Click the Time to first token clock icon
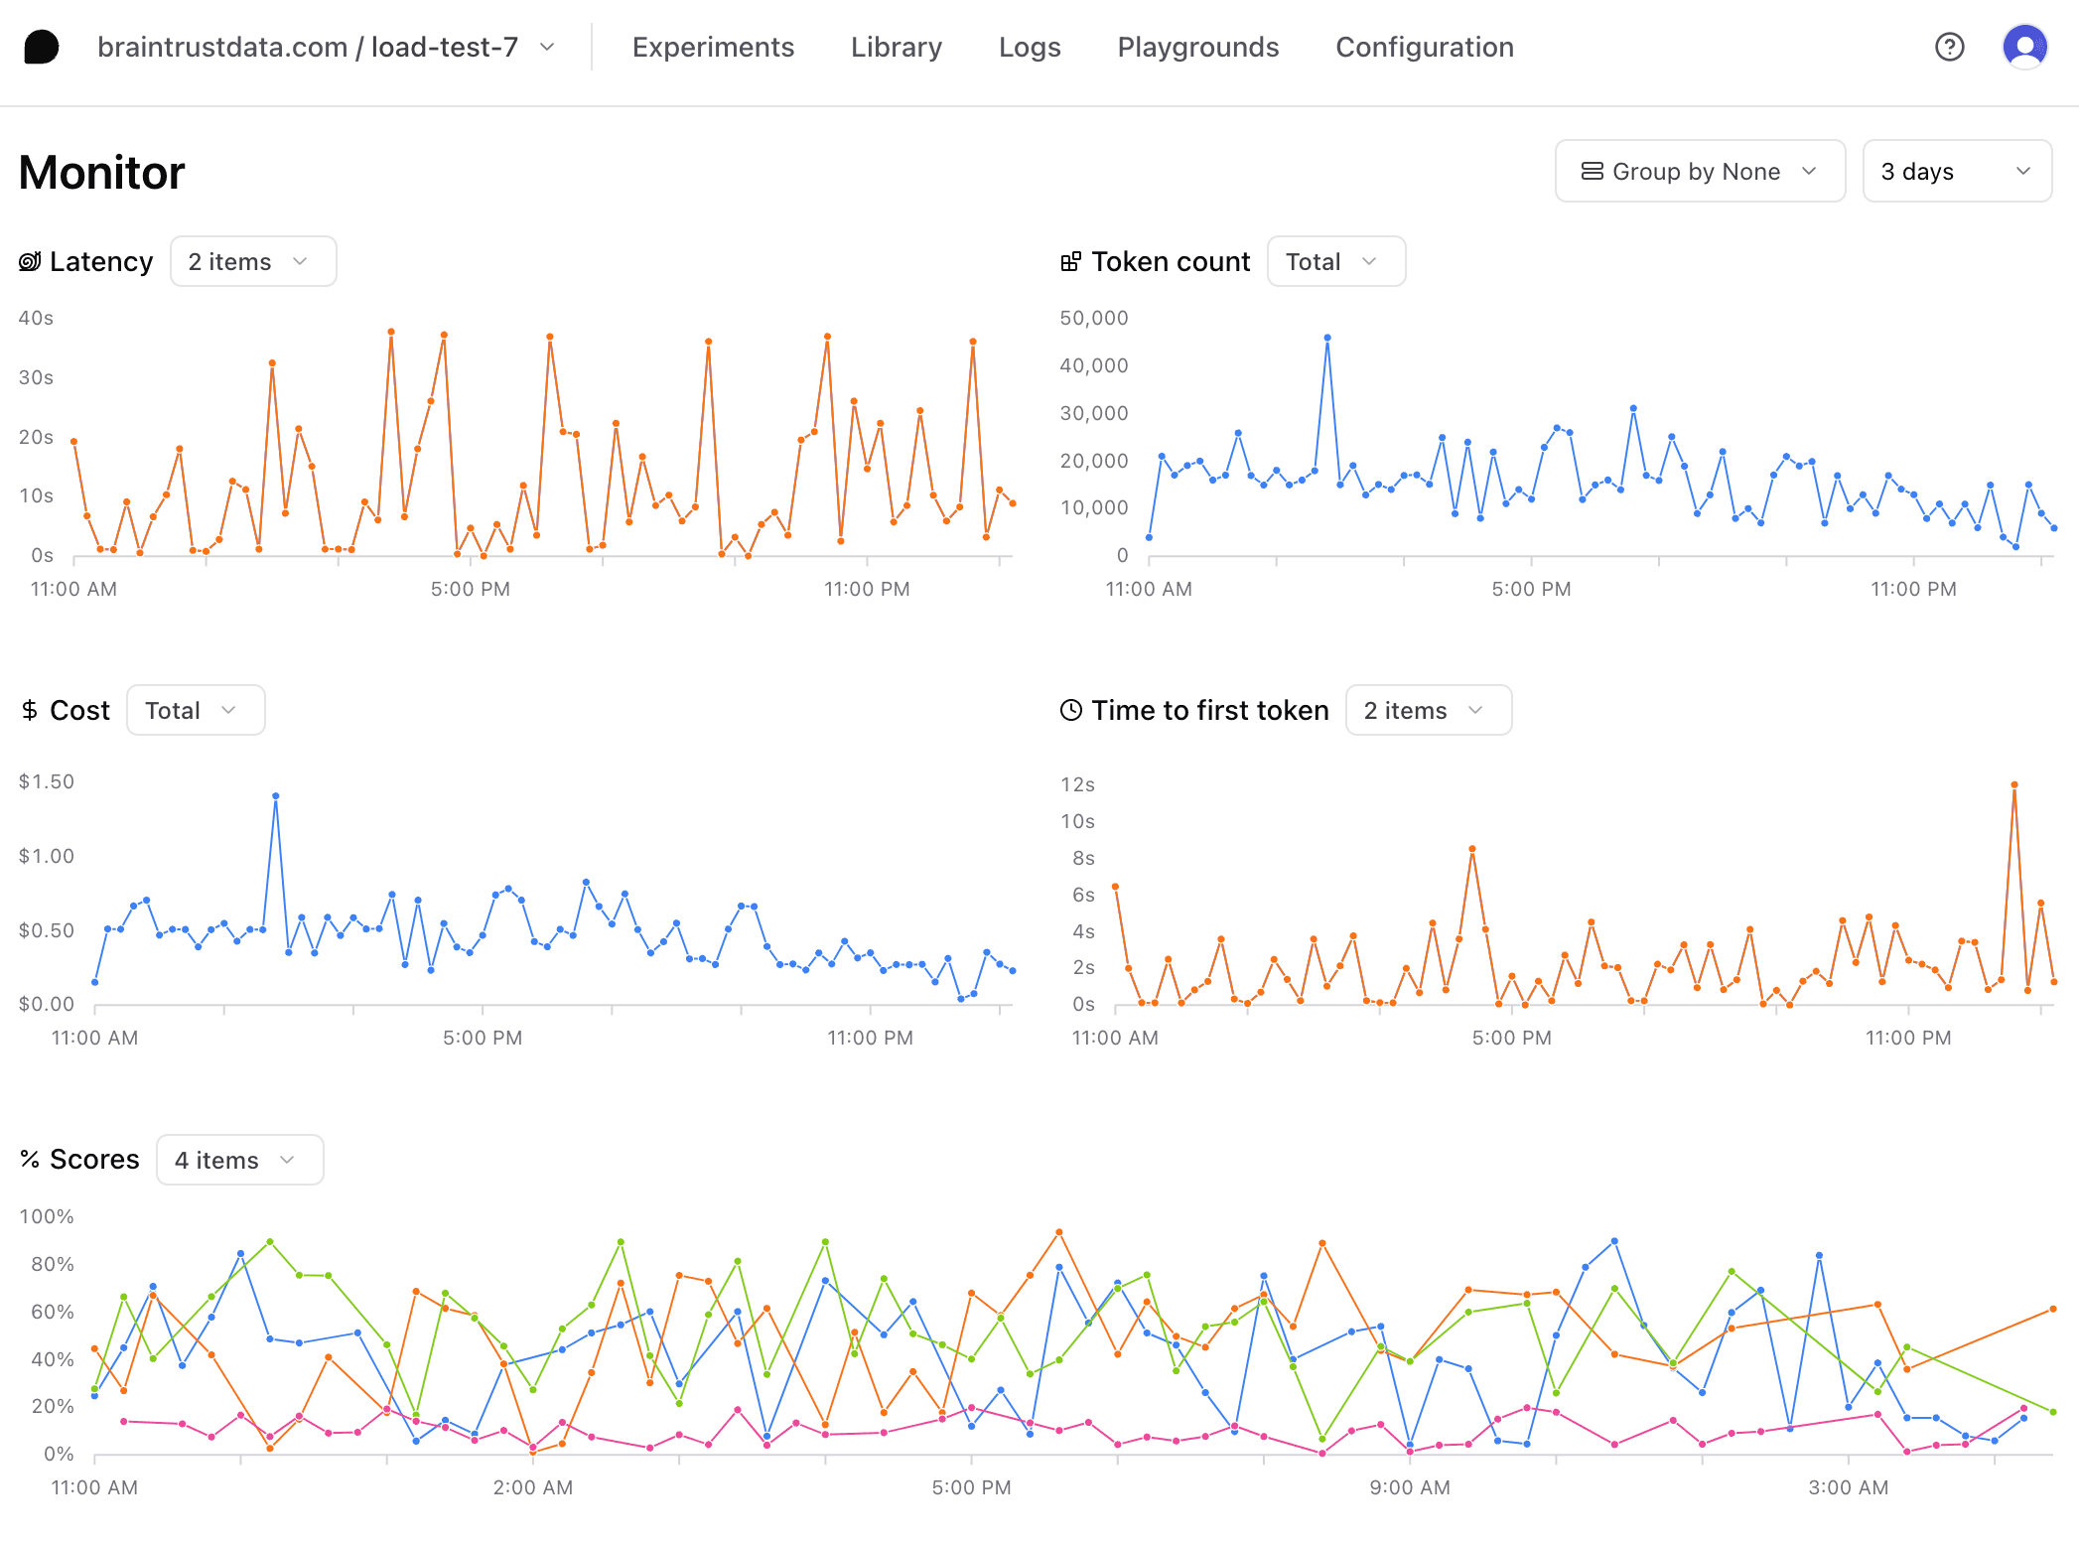The height and width of the screenshot is (1541, 2079). (1071, 710)
